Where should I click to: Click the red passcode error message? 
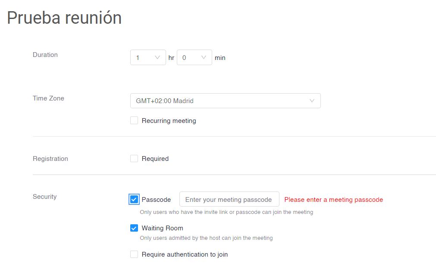click(333, 200)
